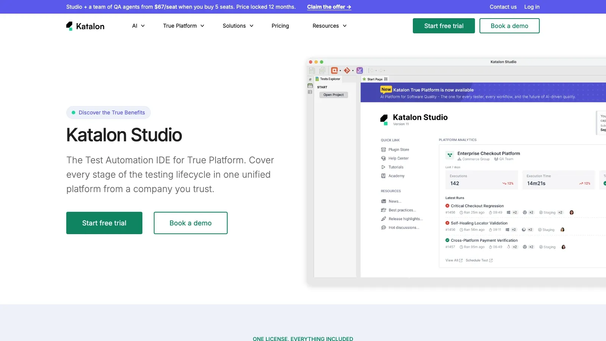
Task: Click the Academy book icon
Action: point(383,176)
